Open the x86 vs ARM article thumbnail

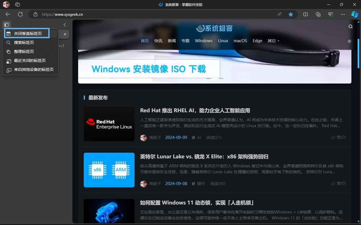(109, 170)
